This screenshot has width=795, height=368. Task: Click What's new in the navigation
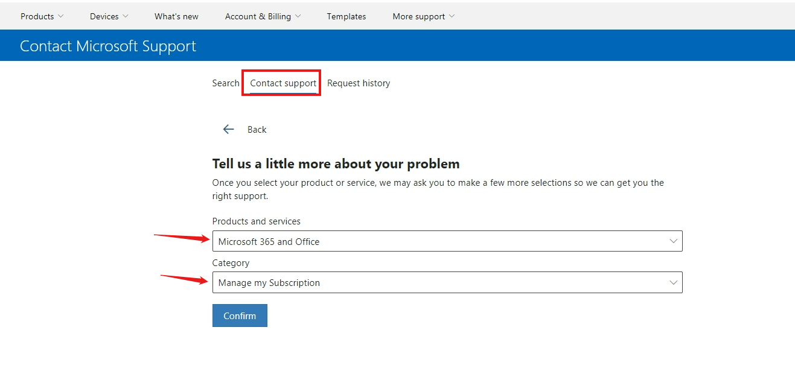tap(176, 16)
